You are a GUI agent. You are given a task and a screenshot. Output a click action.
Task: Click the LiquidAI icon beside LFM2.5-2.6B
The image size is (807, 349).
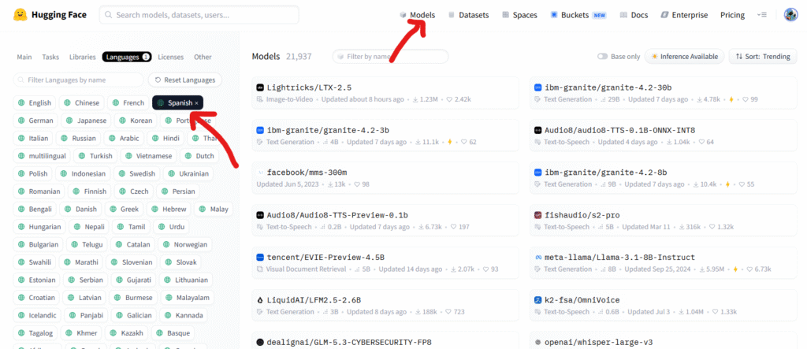tap(260, 300)
